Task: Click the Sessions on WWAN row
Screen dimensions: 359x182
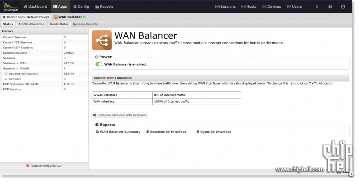Action: coord(44,68)
